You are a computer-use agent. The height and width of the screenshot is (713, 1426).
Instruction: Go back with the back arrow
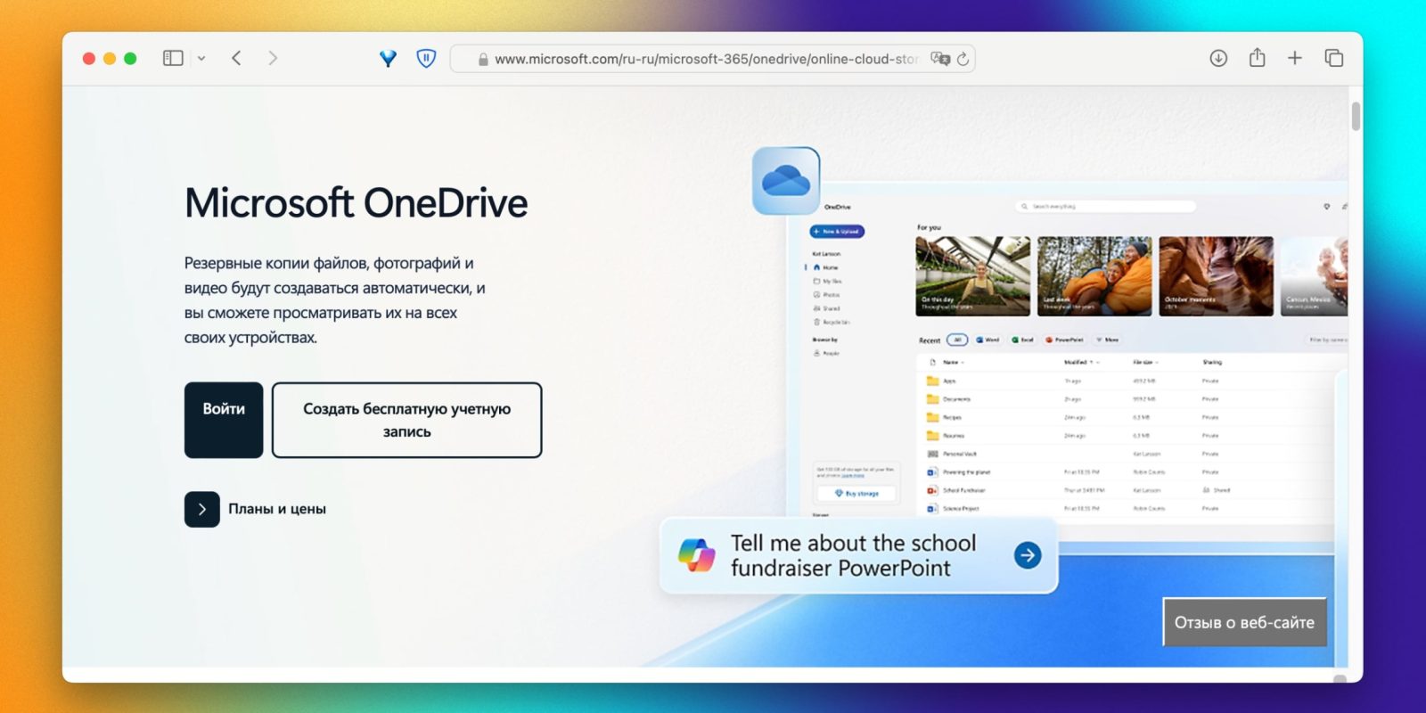[236, 58]
